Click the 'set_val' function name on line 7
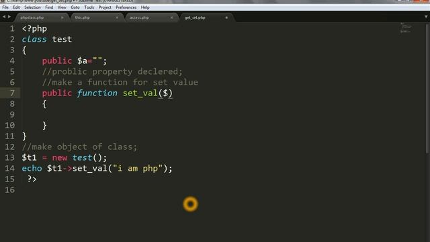 [140, 93]
